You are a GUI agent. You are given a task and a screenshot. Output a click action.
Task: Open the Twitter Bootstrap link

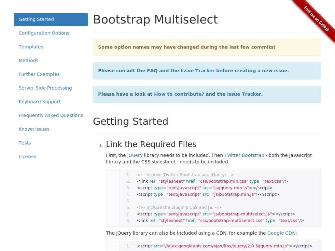click(244, 155)
